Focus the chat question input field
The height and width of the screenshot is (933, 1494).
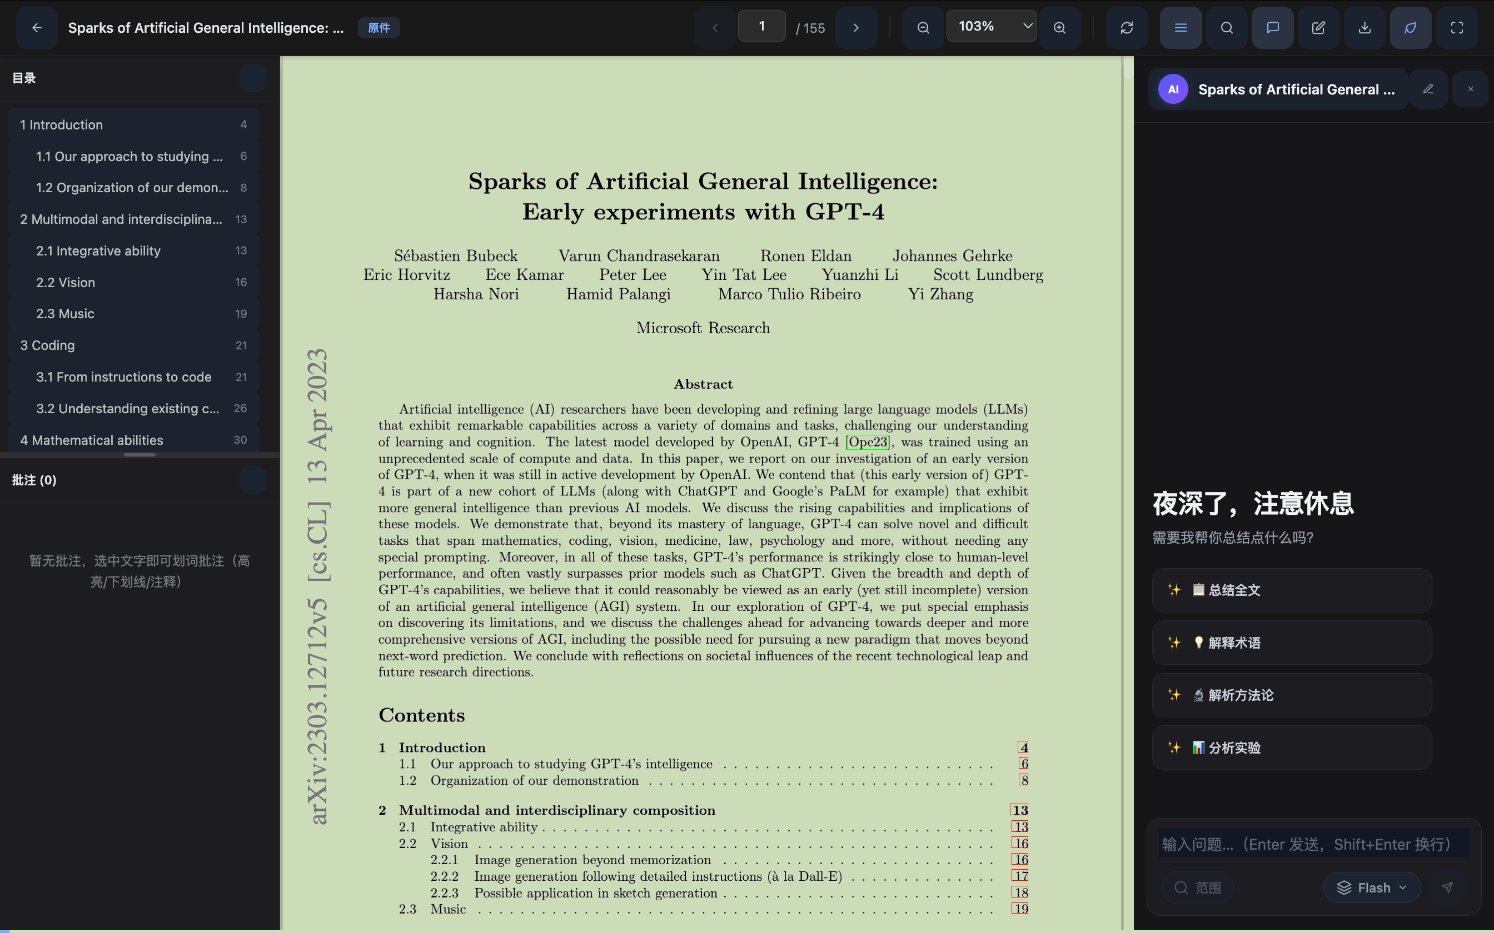[1314, 844]
